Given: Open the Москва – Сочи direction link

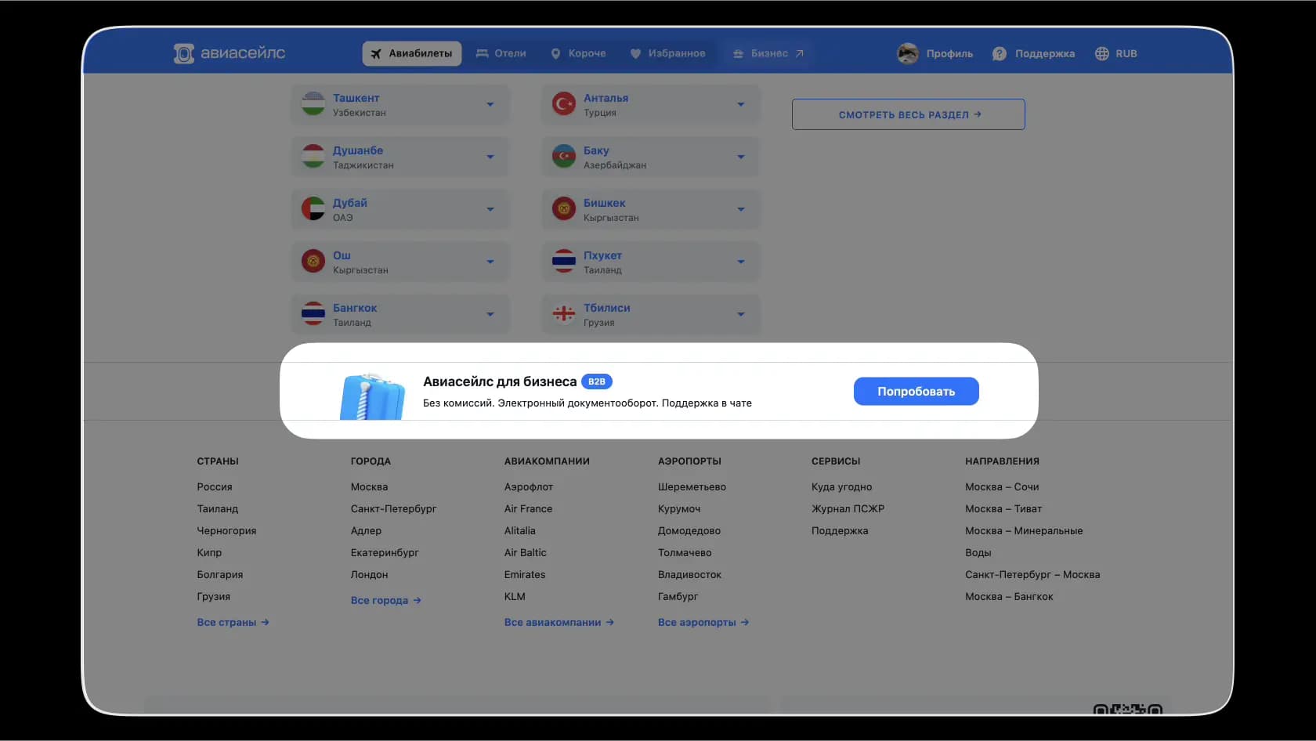Looking at the screenshot, I should [x=1002, y=486].
